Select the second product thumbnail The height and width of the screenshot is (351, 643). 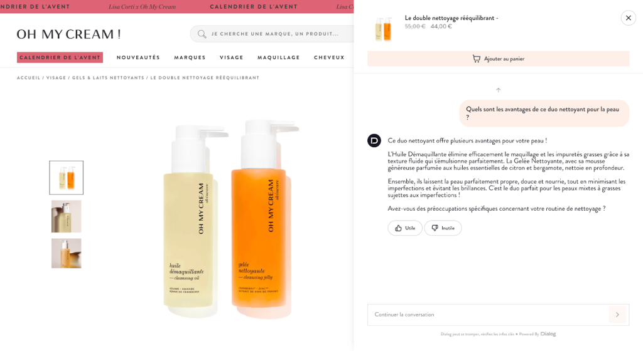tap(67, 216)
